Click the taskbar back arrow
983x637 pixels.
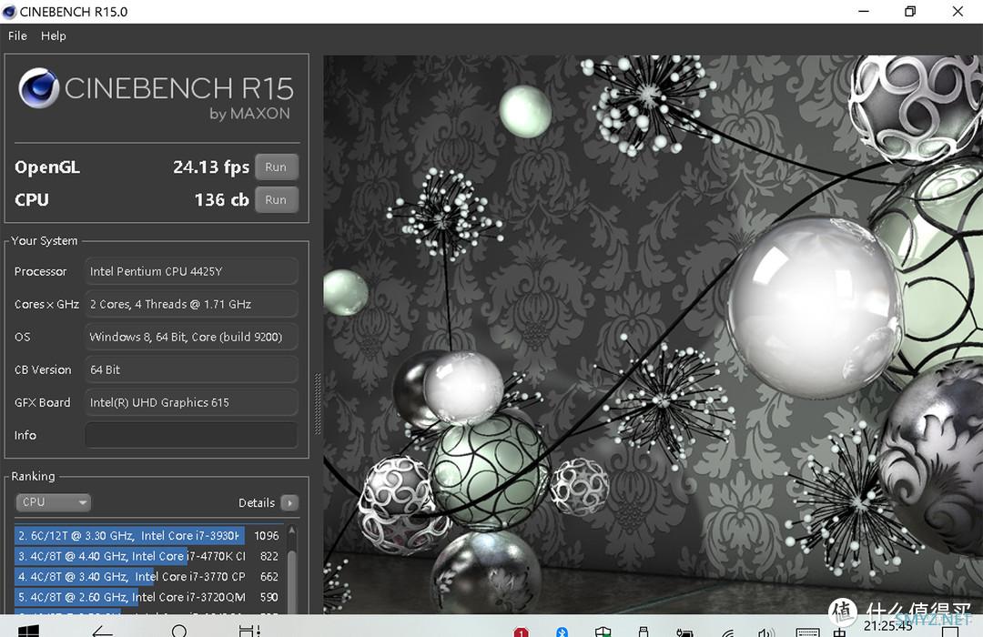coord(102,631)
